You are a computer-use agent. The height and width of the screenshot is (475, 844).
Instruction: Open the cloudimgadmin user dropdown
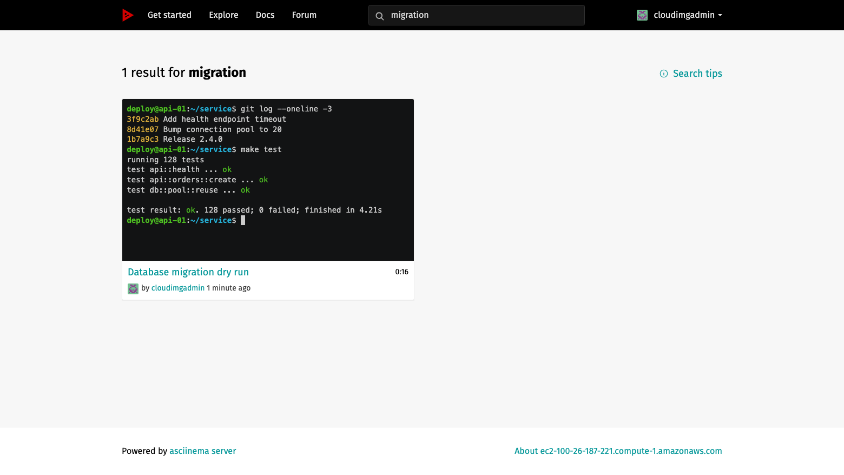click(x=680, y=15)
